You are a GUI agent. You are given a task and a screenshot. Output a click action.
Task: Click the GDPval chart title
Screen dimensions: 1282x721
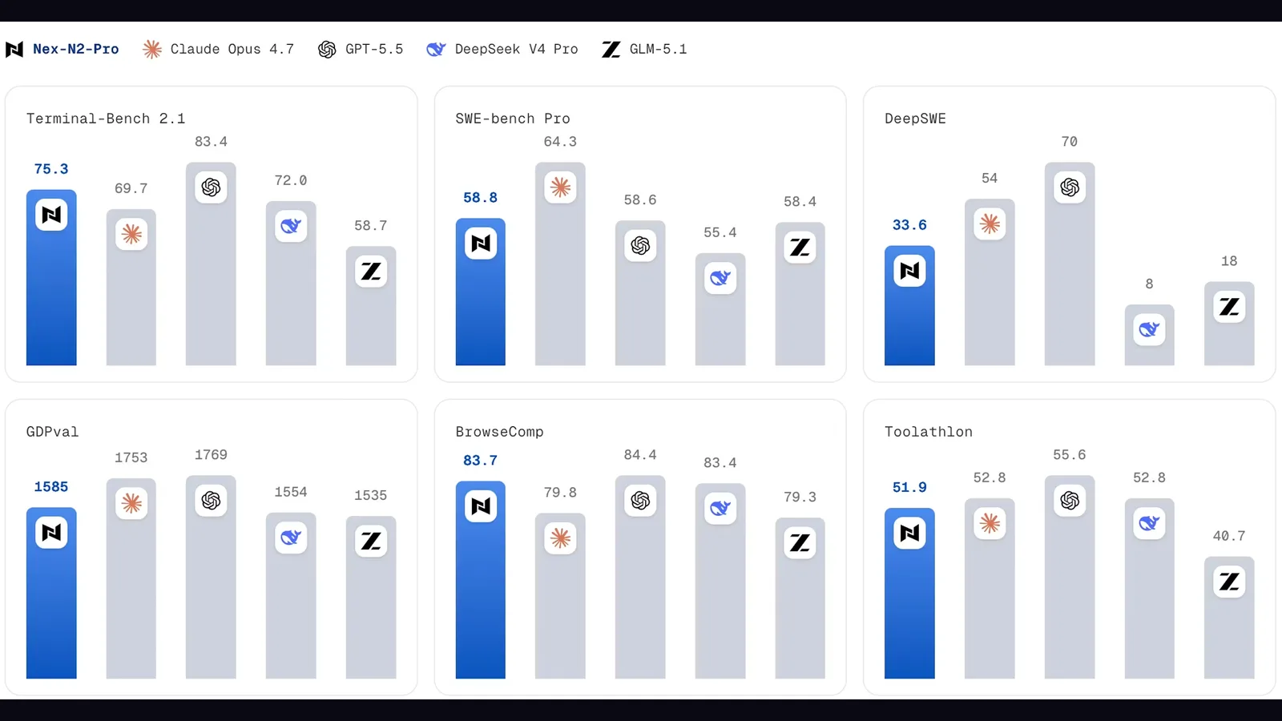tap(53, 432)
